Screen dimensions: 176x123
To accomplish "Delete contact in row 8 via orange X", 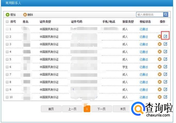I will pyautogui.click(x=159, y=82).
